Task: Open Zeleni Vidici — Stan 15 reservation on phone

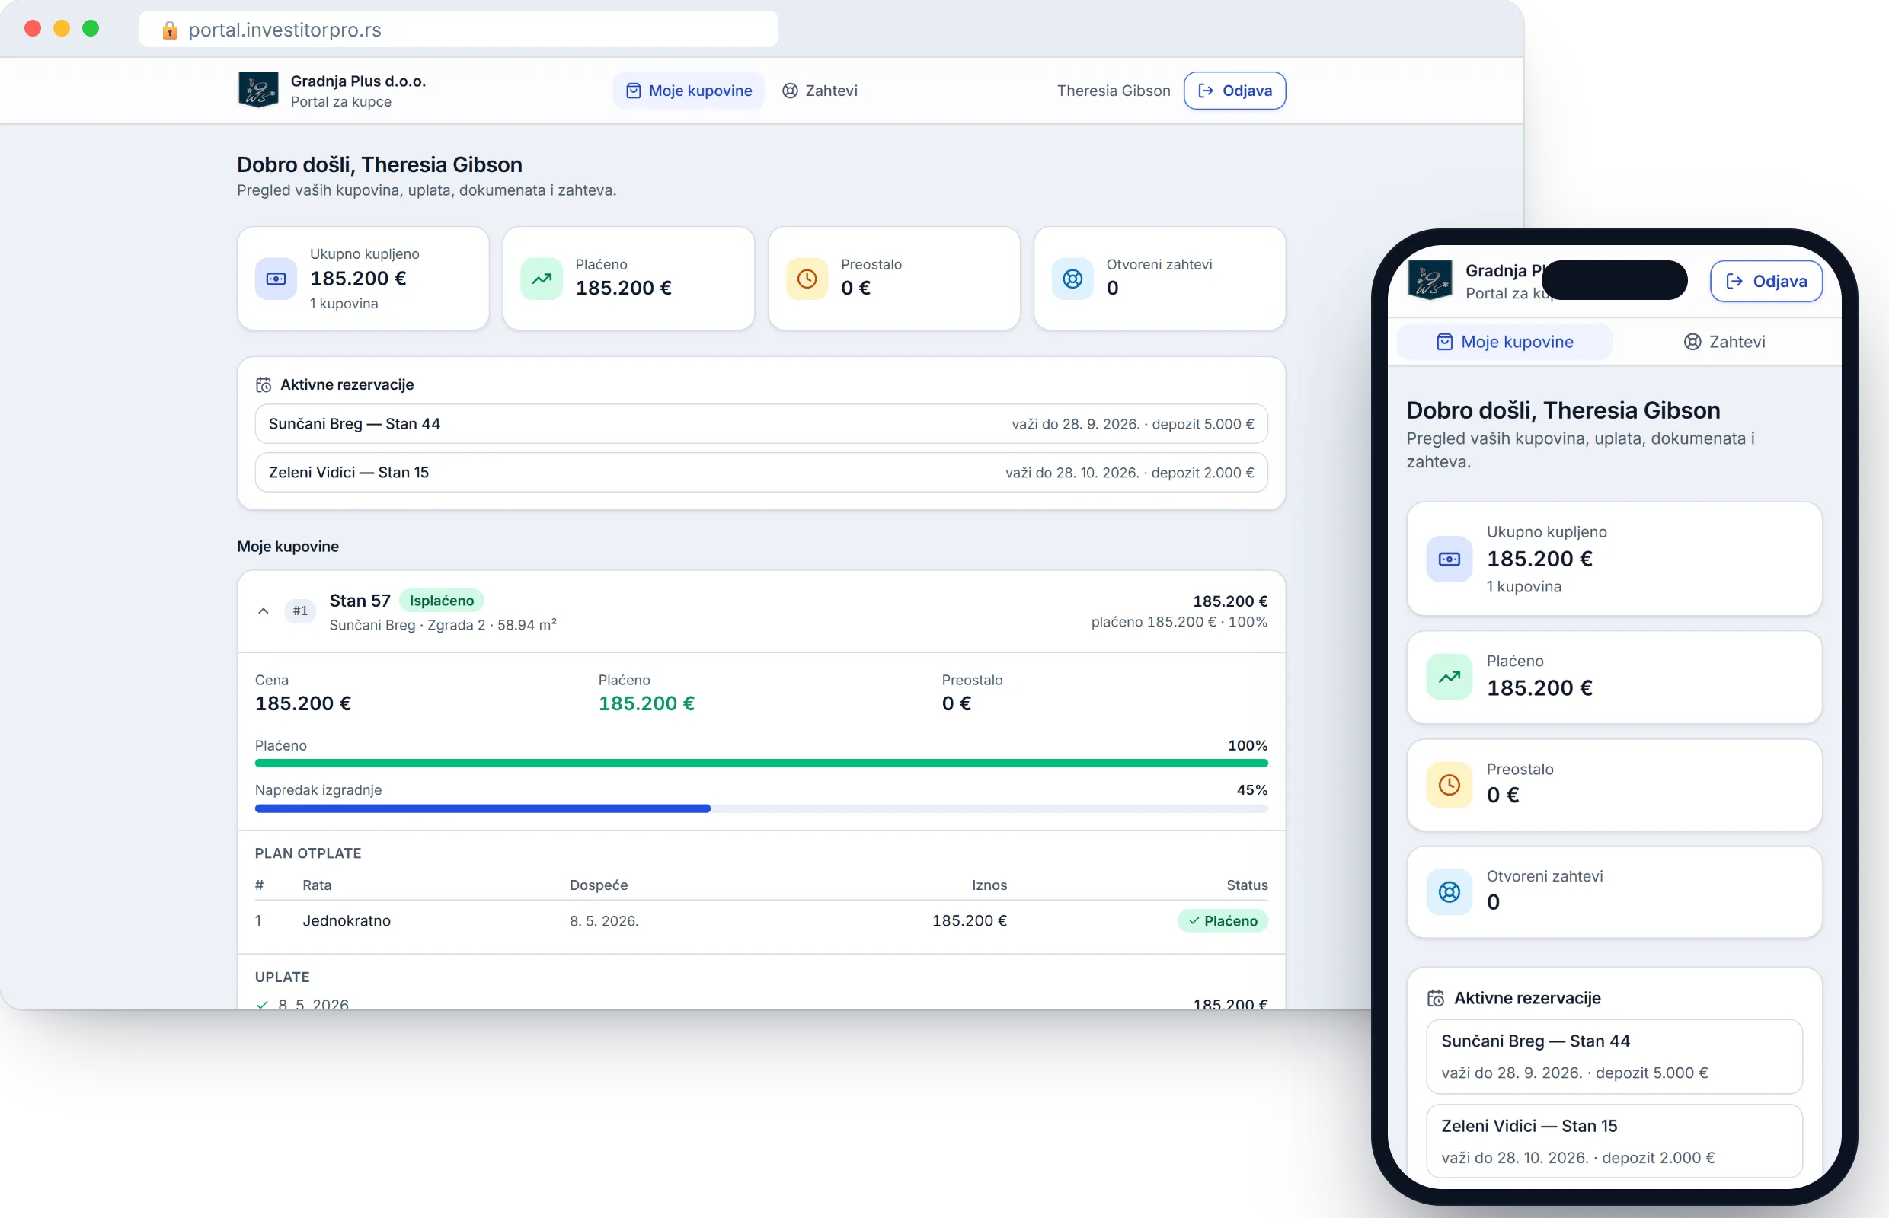Action: (x=1614, y=1141)
